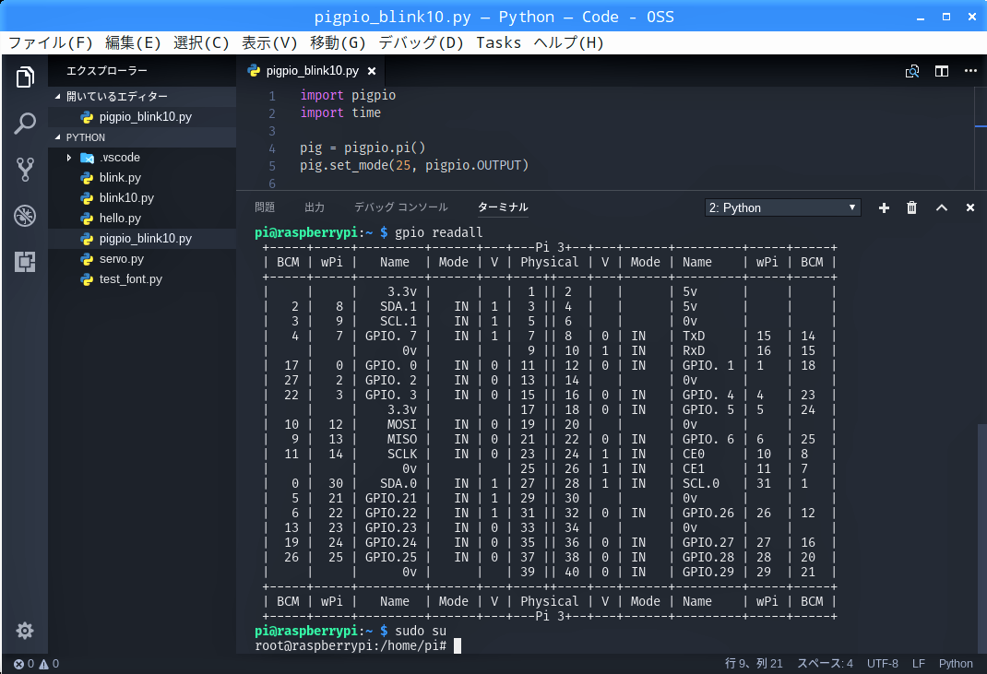Screen dimensions: 987x674
Task: Click Python icon of blink.py file
Action: click(x=87, y=178)
